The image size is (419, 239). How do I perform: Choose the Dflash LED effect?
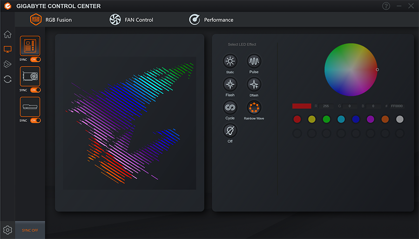coord(254,84)
